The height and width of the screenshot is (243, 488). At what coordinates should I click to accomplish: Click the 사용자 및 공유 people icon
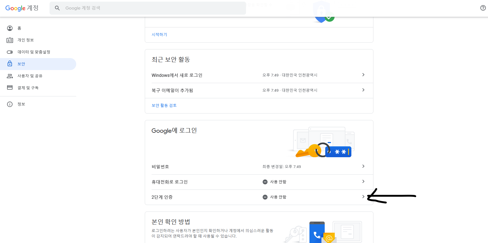(x=10, y=76)
